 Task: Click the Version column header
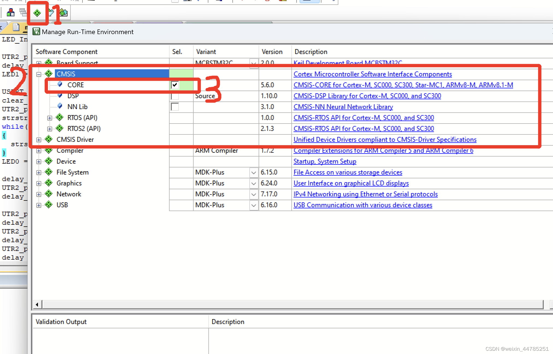click(x=275, y=52)
